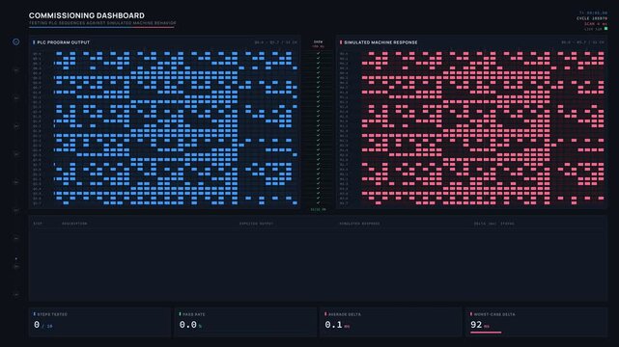
Task: Click the timer readout above the Cycle counter
Action: pyautogui.click(x=593, y=13)
